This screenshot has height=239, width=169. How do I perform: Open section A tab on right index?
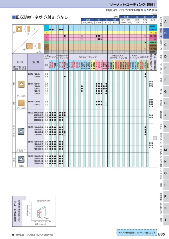pyautogui.click(x=165, y=21)
